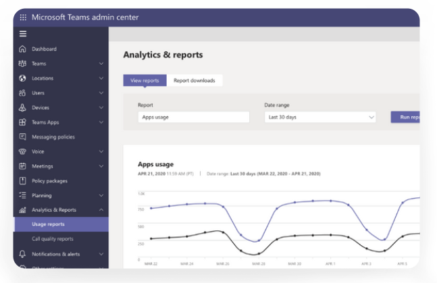Click the APR 3 axis label
Screen dimensions: 437x283
(366, 263)
